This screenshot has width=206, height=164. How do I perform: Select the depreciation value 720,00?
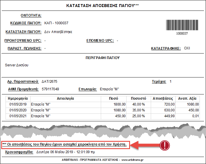[x=163, y=104]
